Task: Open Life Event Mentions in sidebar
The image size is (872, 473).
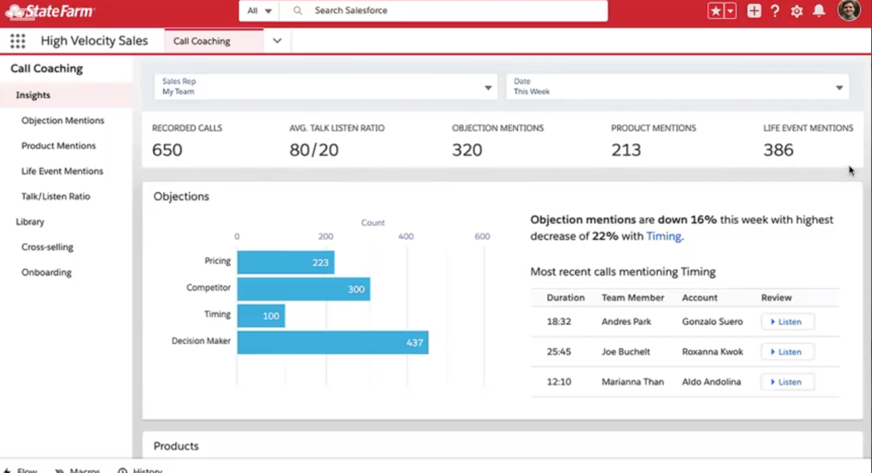Action: [62, 171]
